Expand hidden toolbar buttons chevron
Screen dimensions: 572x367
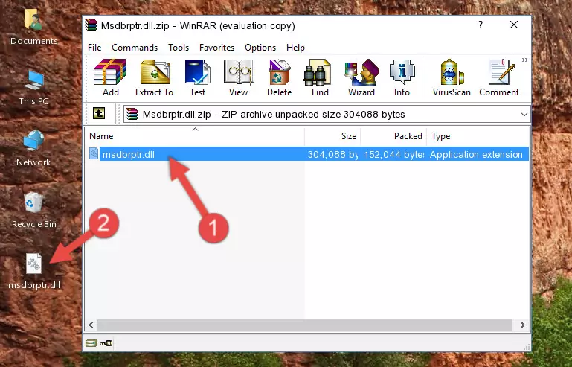[524, 60]
